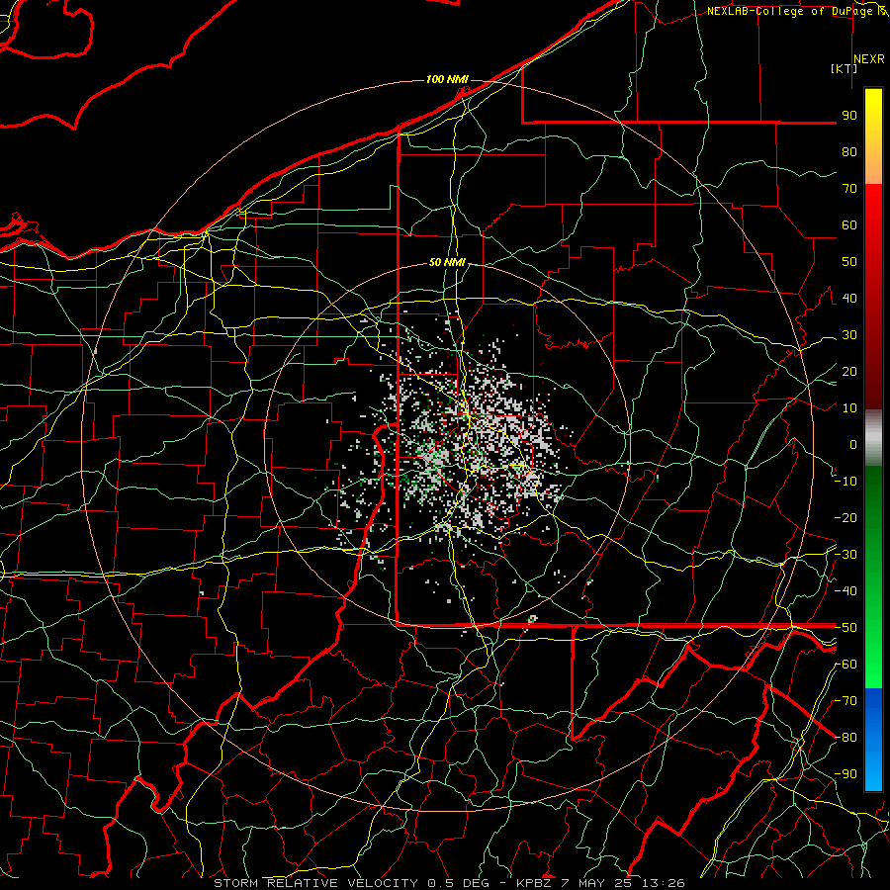This screenshot has height=890, width=890.
Task: Click the gray zero-velocity segment of color bar
Action: [x=873, y=437]
